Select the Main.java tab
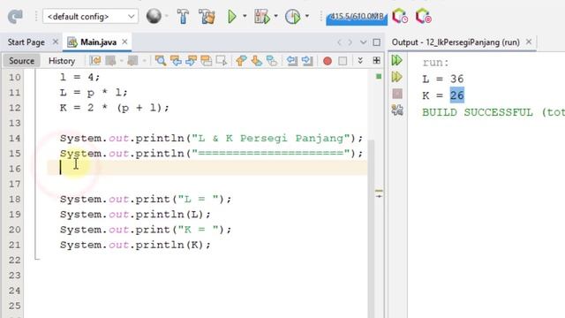Viewport: 565px width, 318px height. pos(98,42)
